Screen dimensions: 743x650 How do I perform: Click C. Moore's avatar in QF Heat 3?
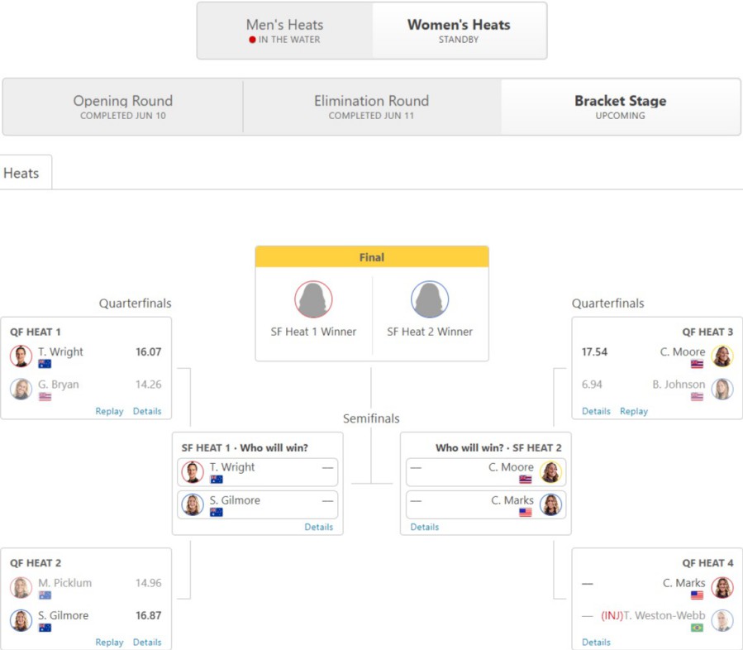click(x=722, y=356)
